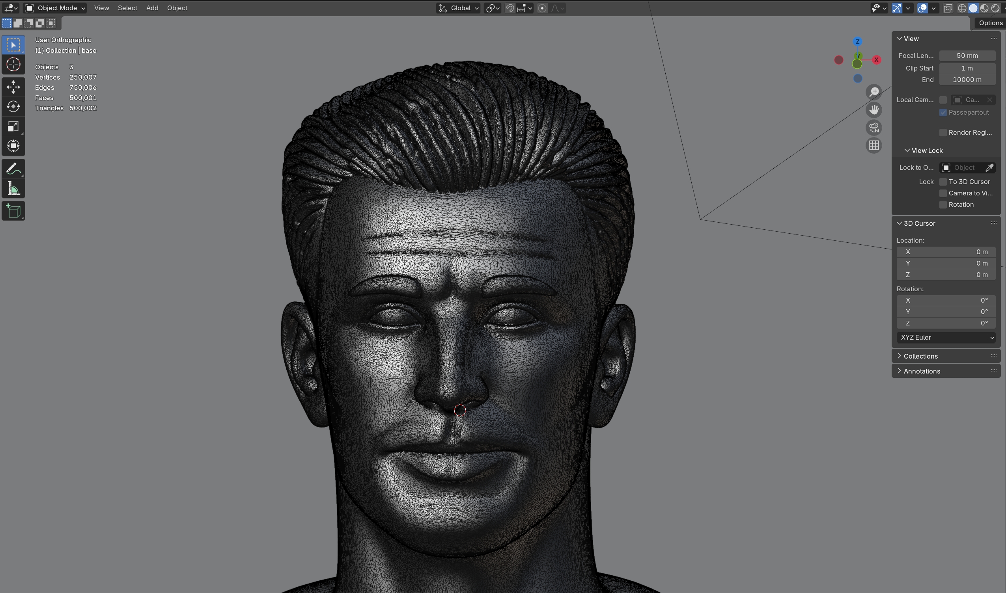Image resolution: width=1006 pixels, height=593 pixels.
Task: Click the Focal Length field
Action: click(967, 56)
